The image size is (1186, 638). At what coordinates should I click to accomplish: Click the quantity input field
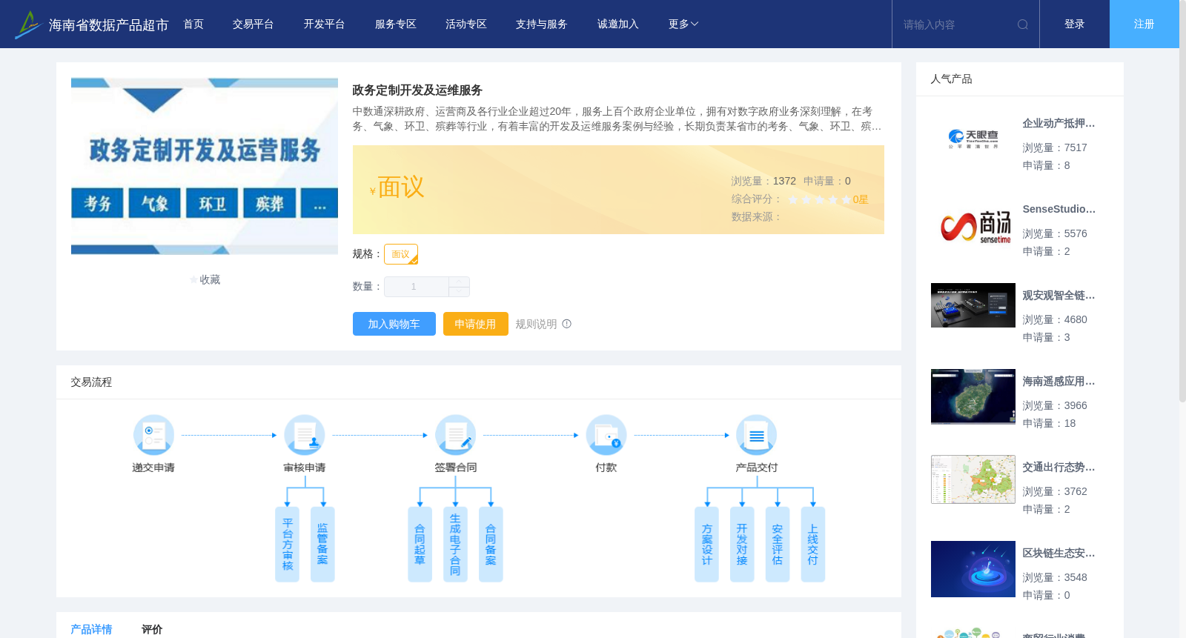coord(417,287)
